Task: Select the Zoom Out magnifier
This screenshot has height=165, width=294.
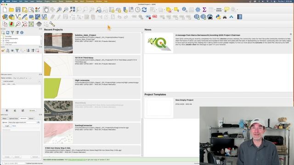Action: (x=66, y=10)
